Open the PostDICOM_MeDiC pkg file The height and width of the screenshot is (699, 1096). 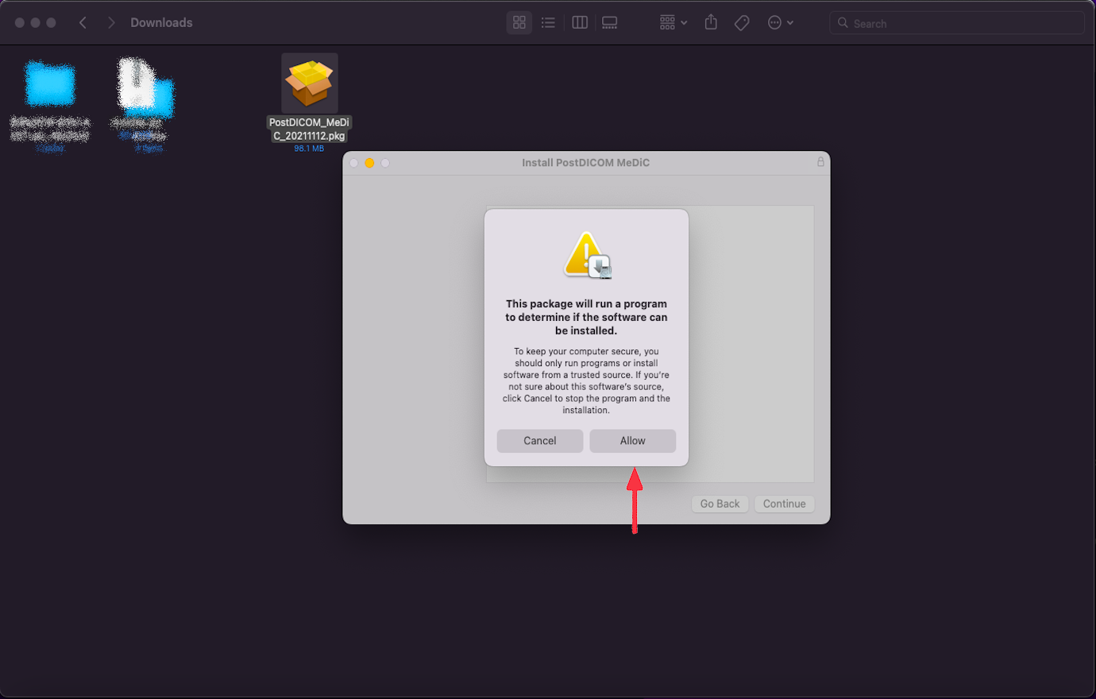pyautogui.click(x=309, y=83)
